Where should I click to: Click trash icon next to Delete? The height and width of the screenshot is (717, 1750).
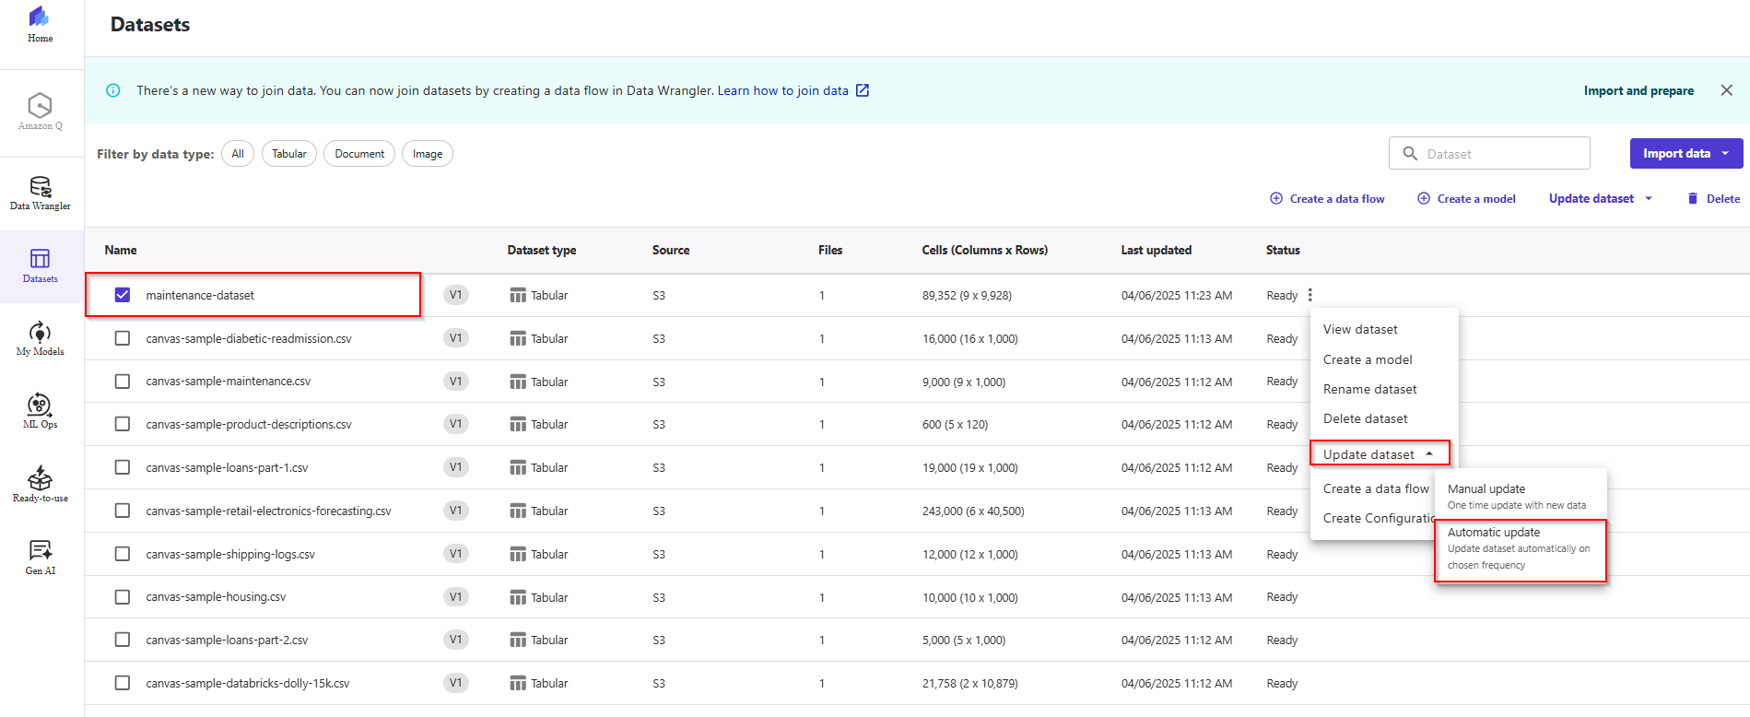1692,198
